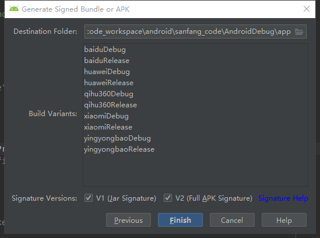320x238 pixels.
Task: Go back with the Previous button
Action: (x=128, y=220)
